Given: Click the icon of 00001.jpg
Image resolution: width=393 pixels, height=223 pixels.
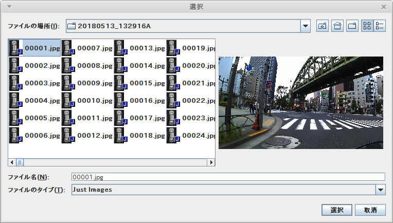Looking at the screenshot, I should tap(16, 48).
